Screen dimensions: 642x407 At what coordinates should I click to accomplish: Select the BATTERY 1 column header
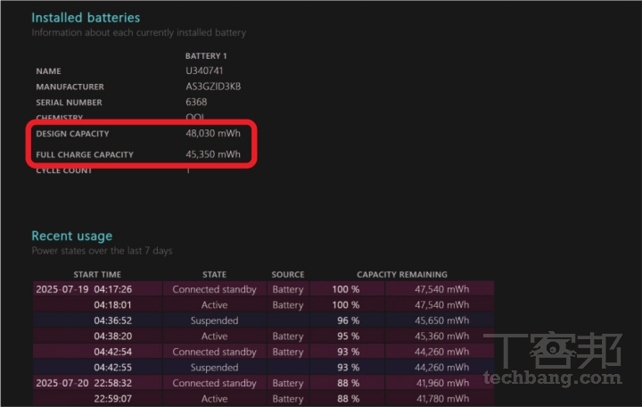207,56
